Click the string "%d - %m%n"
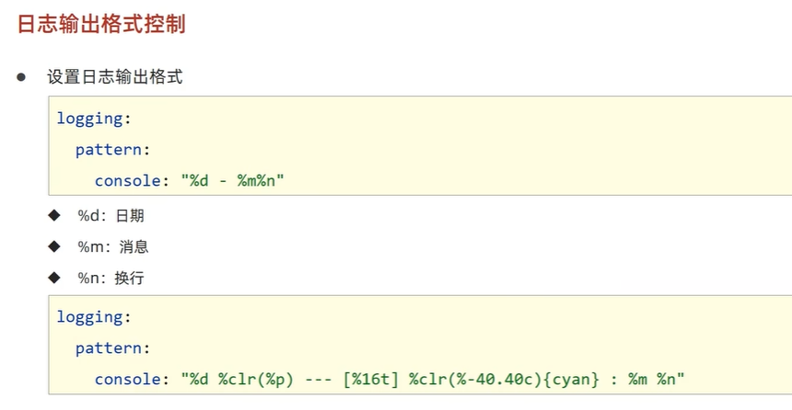Viewport: 792px width, 410px height. click(232, 180)
